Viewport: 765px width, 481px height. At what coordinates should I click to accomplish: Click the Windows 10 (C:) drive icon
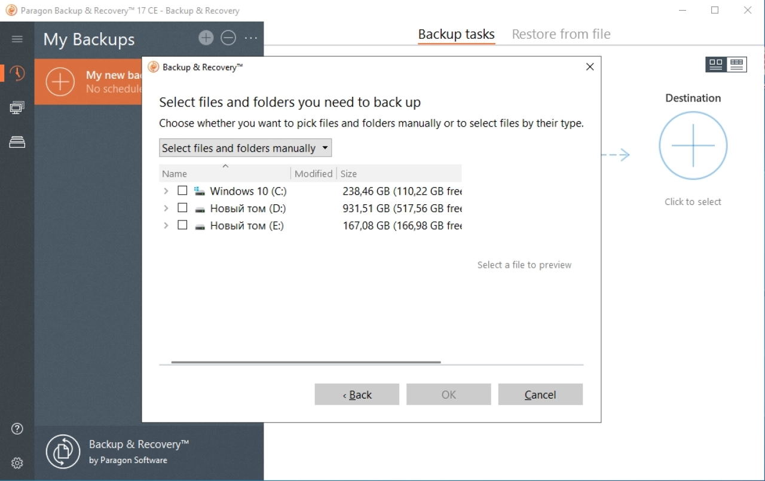click(200, 191)
